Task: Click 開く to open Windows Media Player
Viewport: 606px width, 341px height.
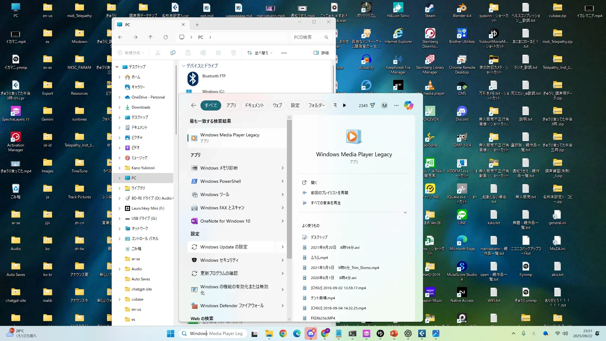Action: (x=314, y=182)
